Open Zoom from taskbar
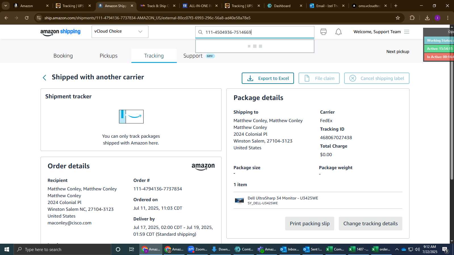 [x=198, y=249]
